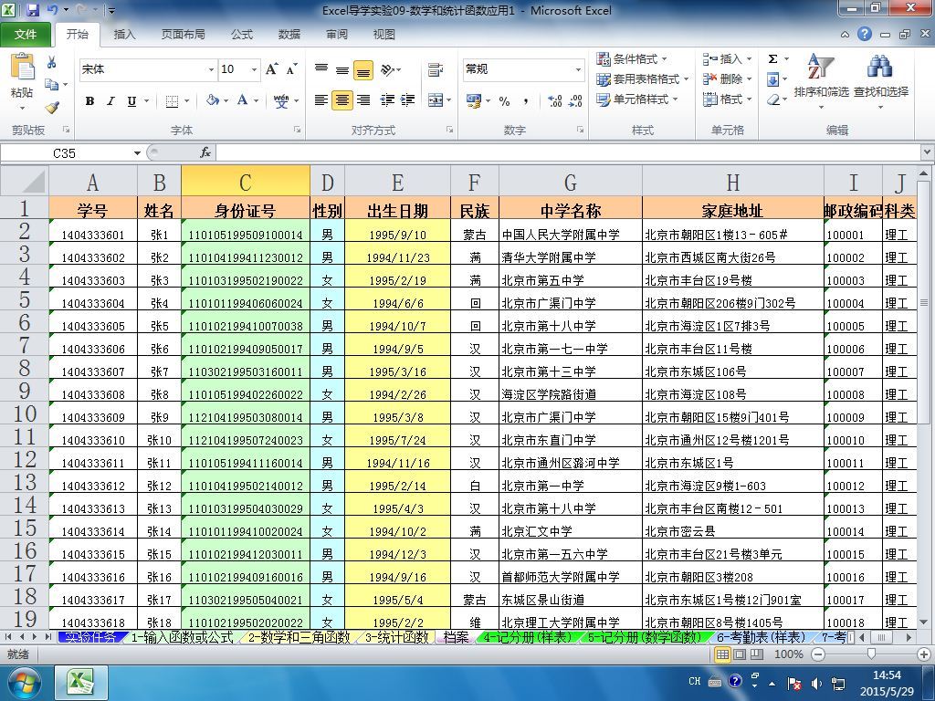Switch to the Data tab
Image resolution: width=935 pixels, height=701 pixels.
pos(289,35)
